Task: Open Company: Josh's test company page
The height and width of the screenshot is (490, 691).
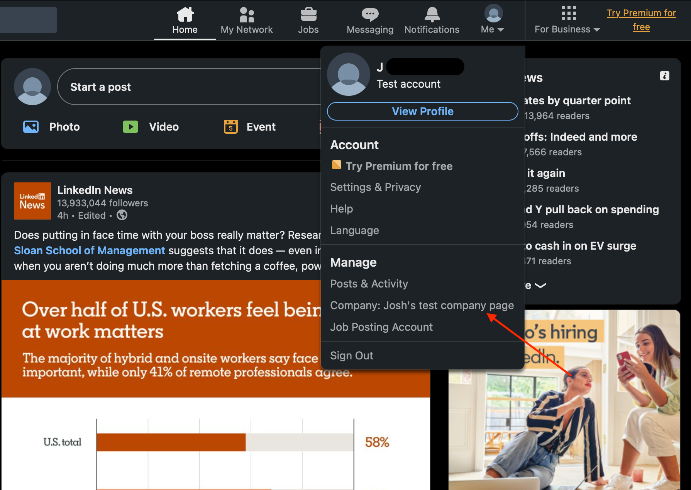Action: (x=422, y=305)
